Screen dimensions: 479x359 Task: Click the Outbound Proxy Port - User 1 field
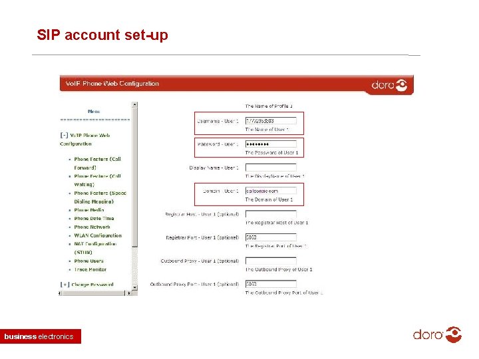271,284
